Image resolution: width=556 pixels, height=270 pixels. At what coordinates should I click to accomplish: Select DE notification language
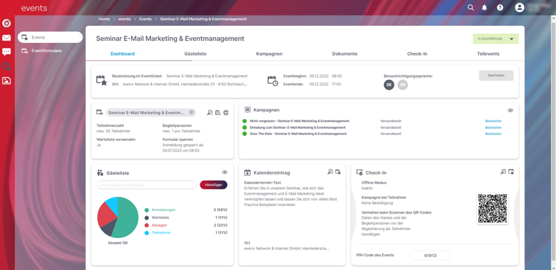pyautogui.click(x=389, y=85)
